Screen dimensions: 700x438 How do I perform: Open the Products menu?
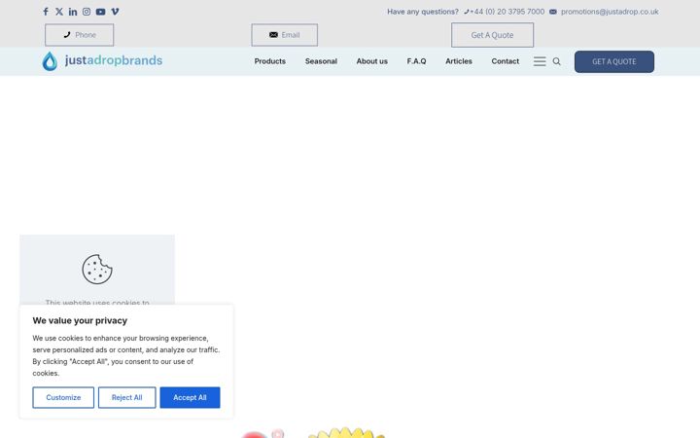(269, 61)
